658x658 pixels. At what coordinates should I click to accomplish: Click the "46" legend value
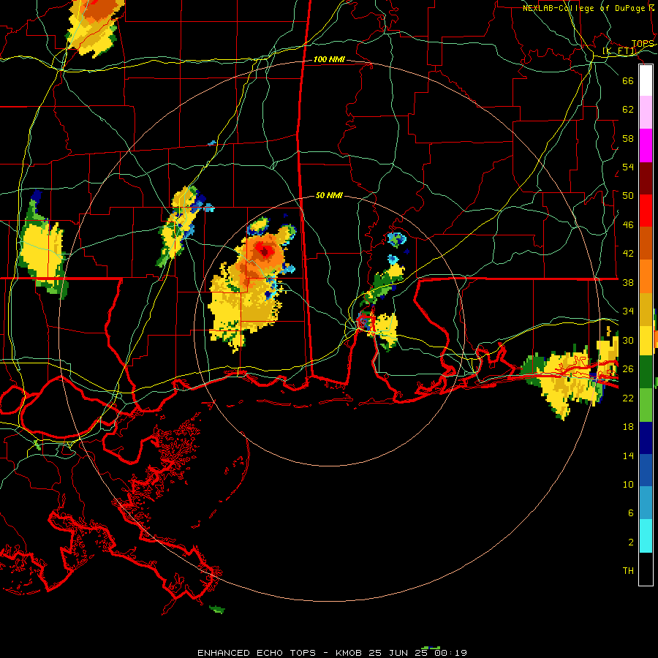coord(628,224)
